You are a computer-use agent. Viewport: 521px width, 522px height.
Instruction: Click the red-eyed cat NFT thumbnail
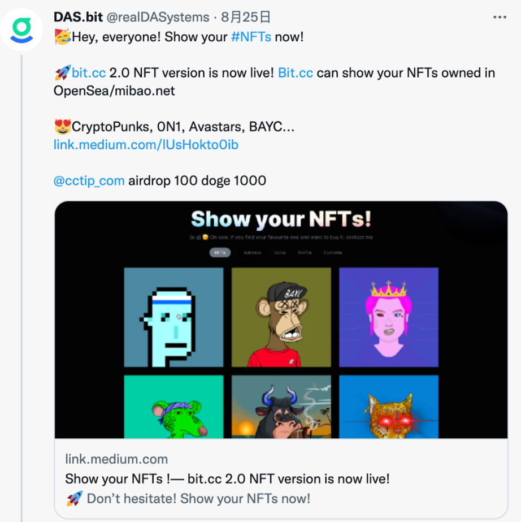click(389, 407)
